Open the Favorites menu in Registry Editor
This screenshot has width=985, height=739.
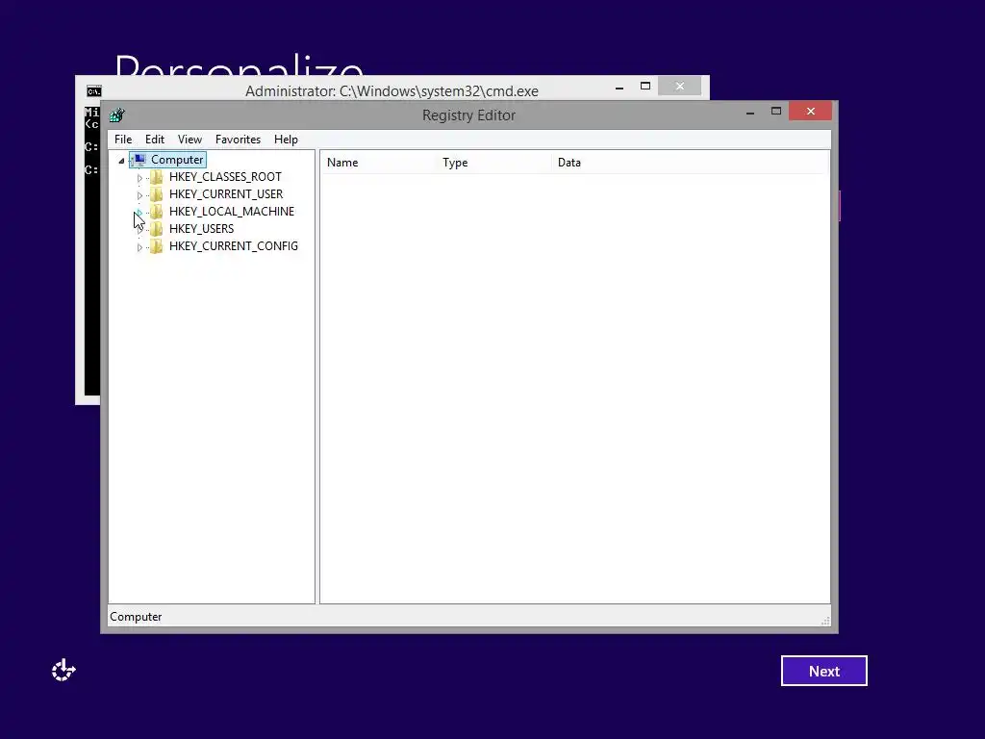click(x=238, y=140)
